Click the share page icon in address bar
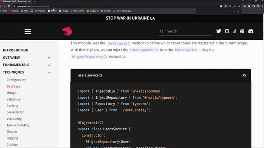 coord(235,6)
